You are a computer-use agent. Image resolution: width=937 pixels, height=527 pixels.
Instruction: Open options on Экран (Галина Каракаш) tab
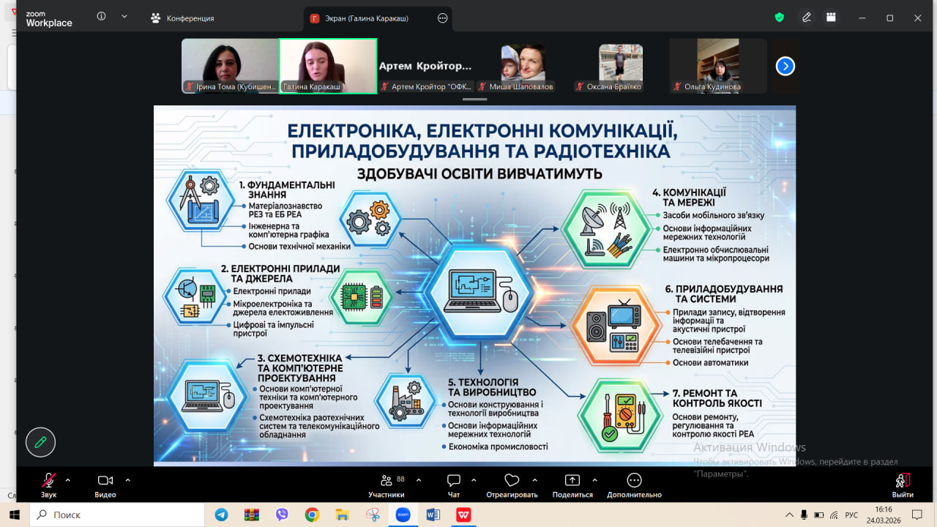click(442, 18)
